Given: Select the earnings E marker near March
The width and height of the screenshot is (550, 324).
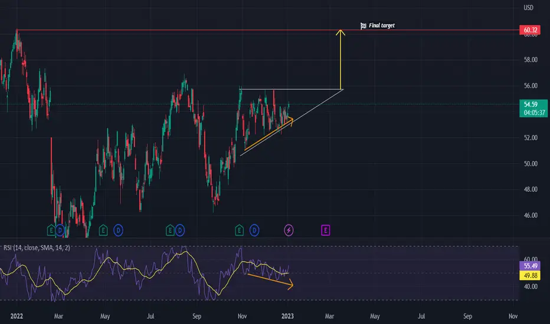Looking at the screenshot, I should tap(51, 230).
